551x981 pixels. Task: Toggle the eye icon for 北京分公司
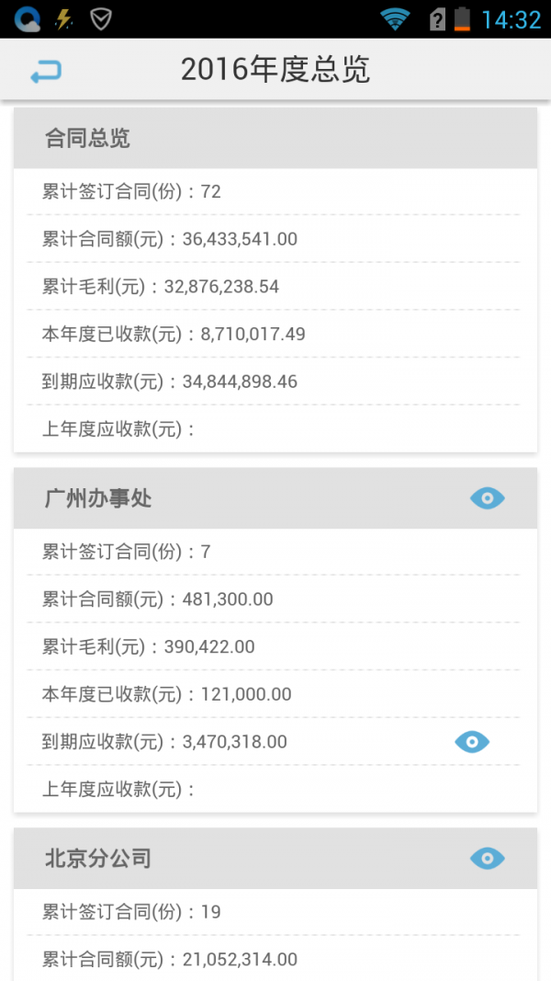click(x=488, y=858)
